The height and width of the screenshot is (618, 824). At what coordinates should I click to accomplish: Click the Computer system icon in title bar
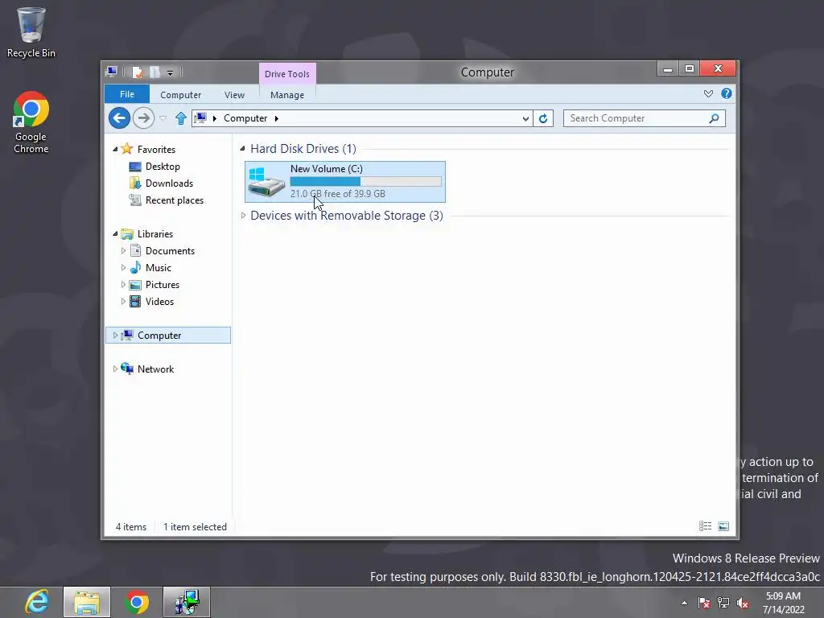click(x=111, y=72)
